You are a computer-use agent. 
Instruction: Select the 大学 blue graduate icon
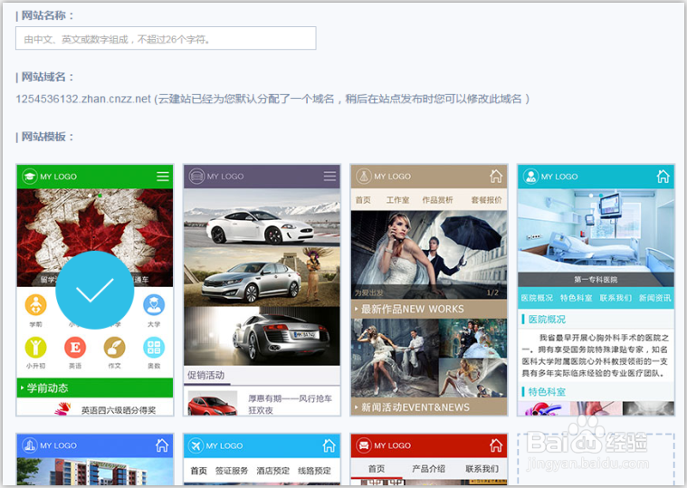[154, 305]
